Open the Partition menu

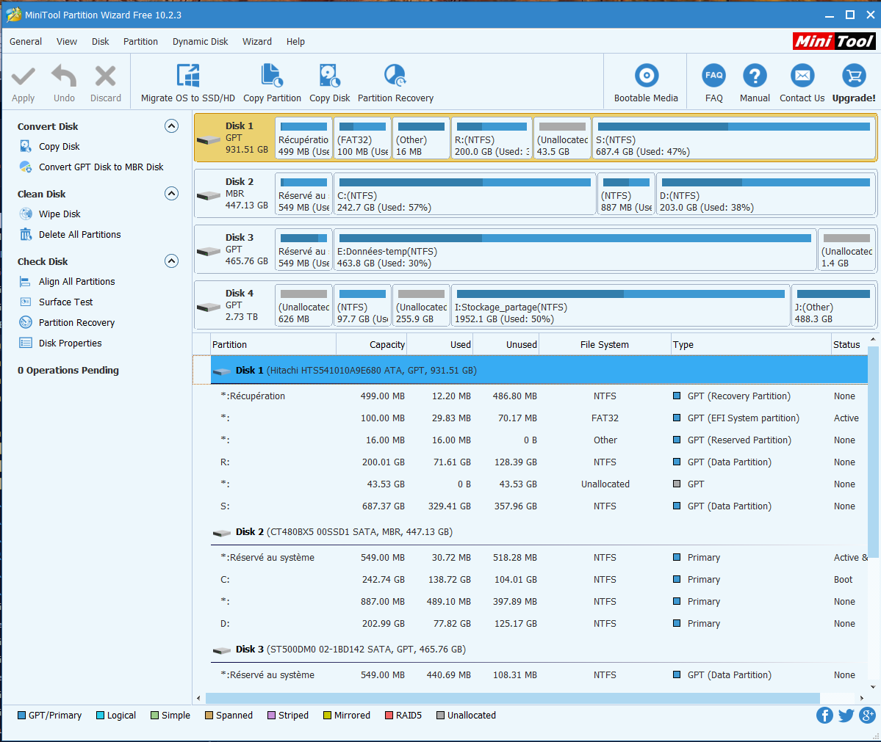140,42
